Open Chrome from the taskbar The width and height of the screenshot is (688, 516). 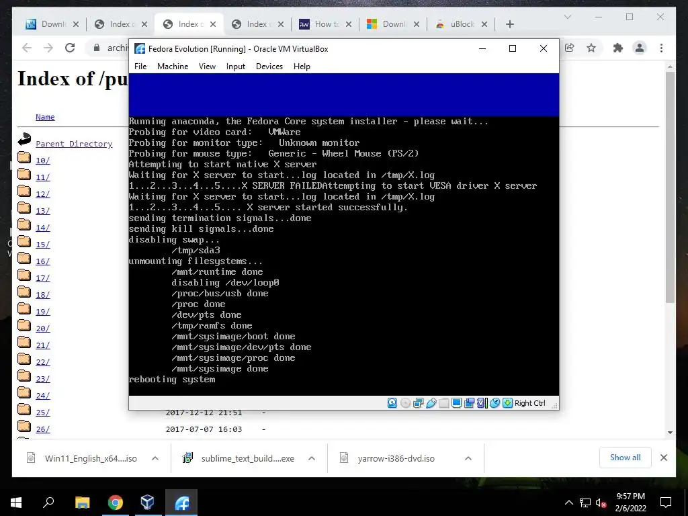pyautogui.click(x=116, y=503)
